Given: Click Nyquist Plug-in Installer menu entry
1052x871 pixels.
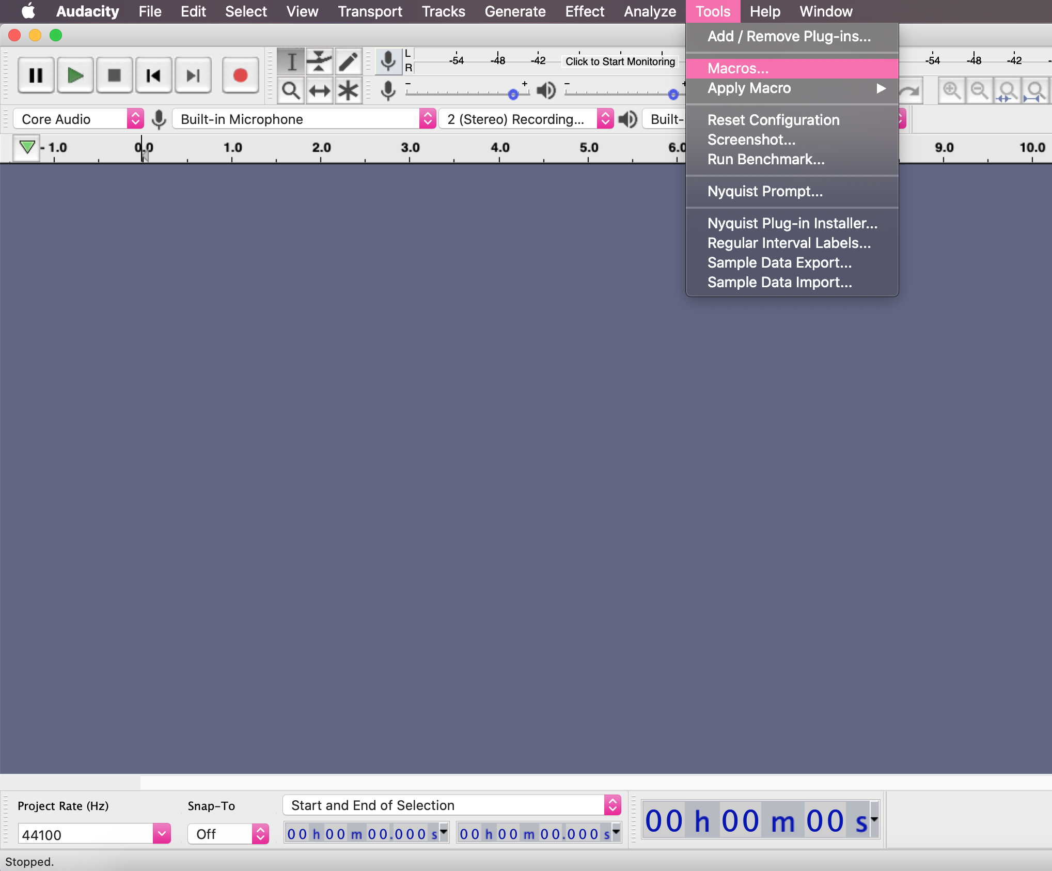Looking at the screenshot, I should click(792, 223).
